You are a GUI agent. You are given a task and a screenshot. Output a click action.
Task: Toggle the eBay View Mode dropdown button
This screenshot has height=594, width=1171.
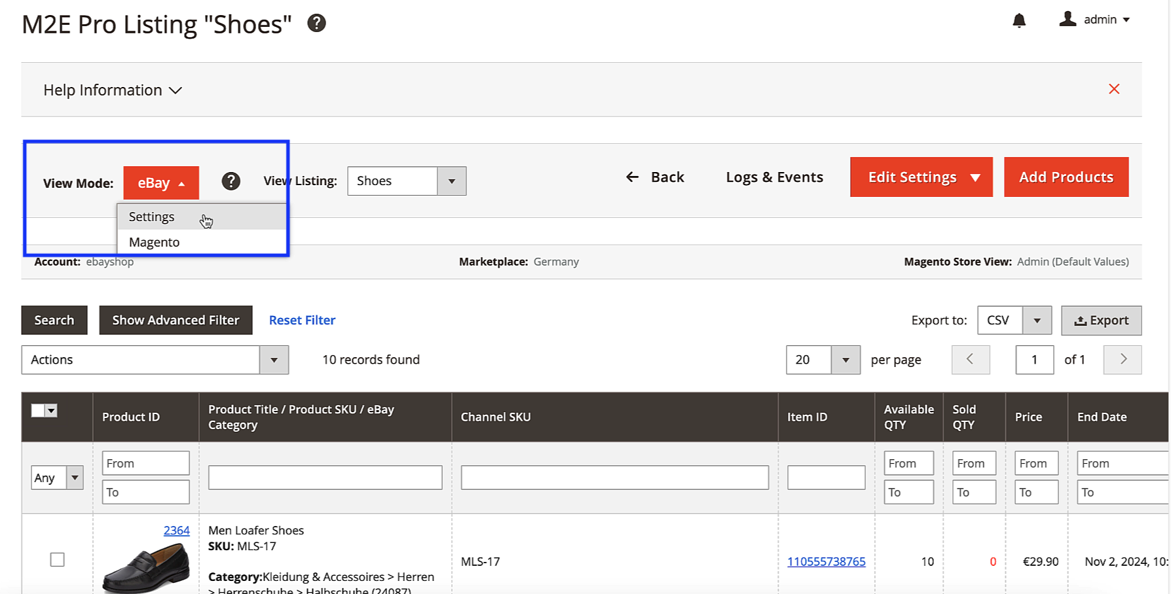161,183
